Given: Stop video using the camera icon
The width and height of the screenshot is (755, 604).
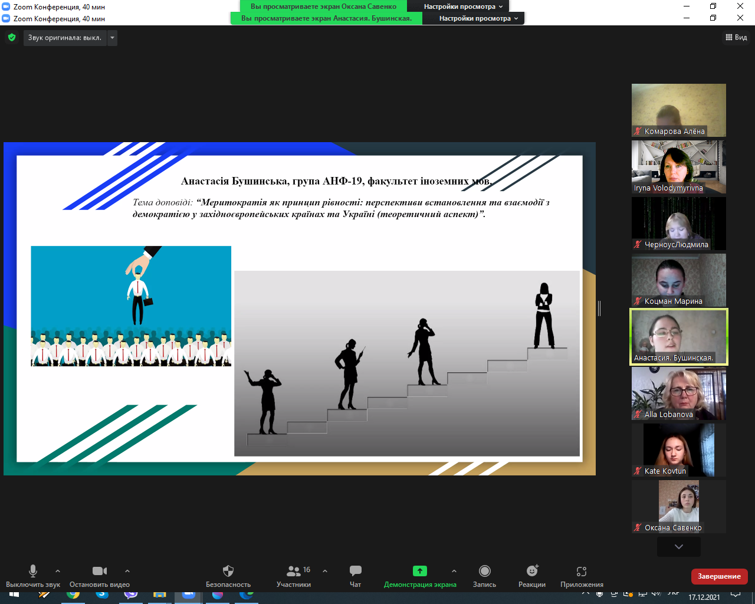Looking at the screenshot, I should coord(100,571).
